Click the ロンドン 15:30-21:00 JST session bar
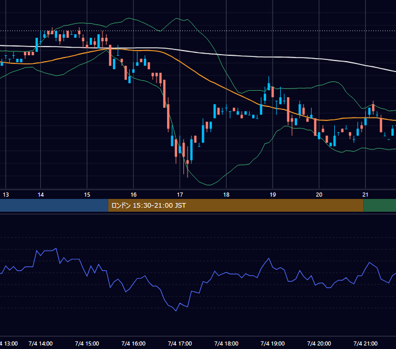Viewport: 396px width, 349px height. [x=236, y=205]
